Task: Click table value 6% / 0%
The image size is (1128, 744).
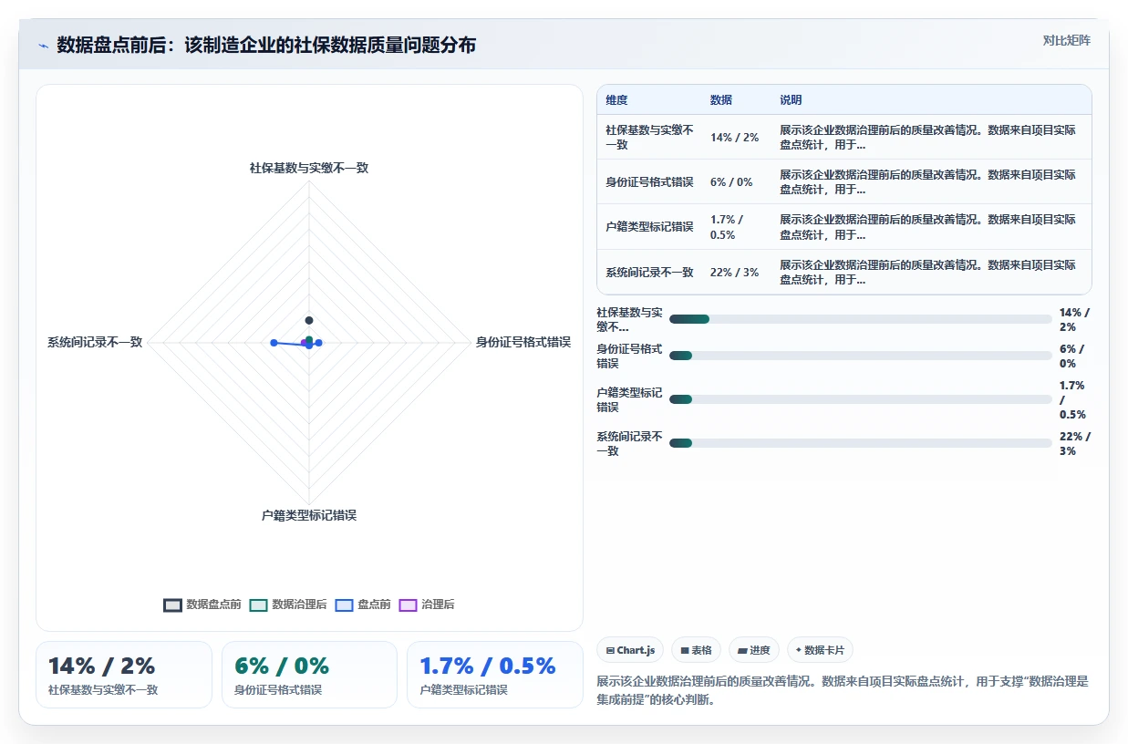Action: point(731,181)
